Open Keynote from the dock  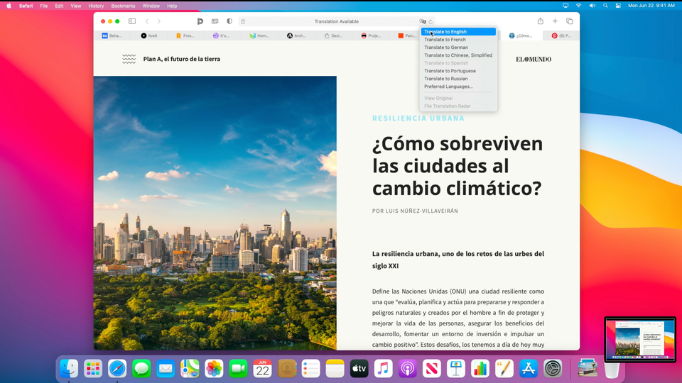456,369
